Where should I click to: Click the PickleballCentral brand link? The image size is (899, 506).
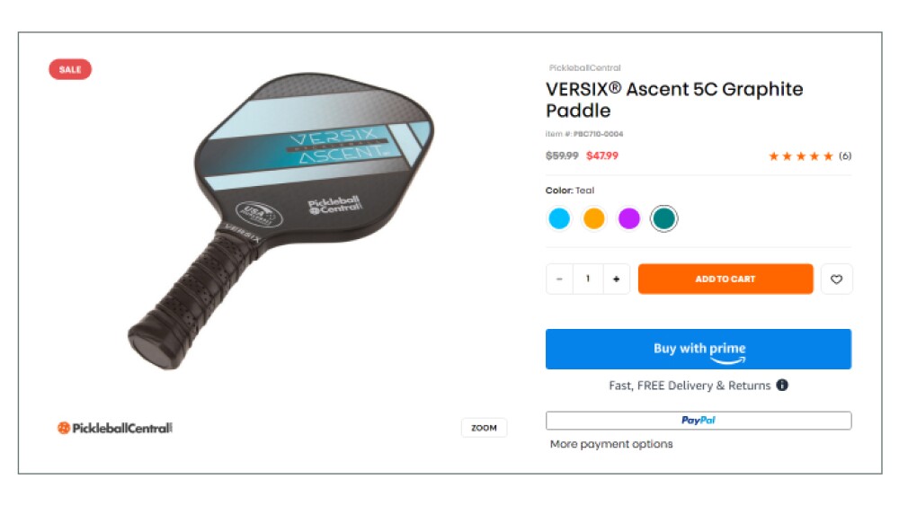tap(585, 67)
